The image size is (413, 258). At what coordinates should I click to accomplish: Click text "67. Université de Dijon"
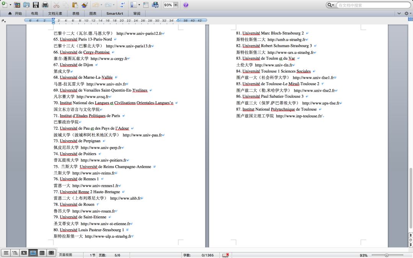(x=73, y=65)
